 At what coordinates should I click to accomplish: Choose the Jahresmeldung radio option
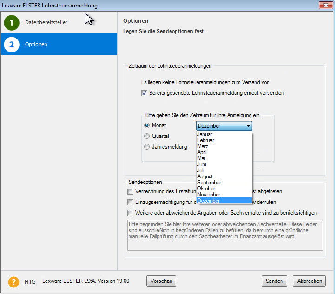[147, 147]
